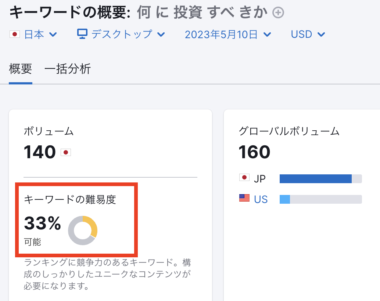The height and width of the screenshot is (301, 380).
Task: Expand the デスクトップ device dropdown
Action: click(x=121, y=34)
